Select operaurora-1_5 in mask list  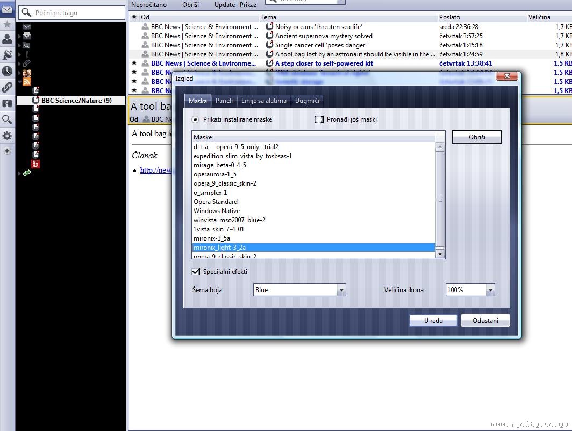(314, 174)
